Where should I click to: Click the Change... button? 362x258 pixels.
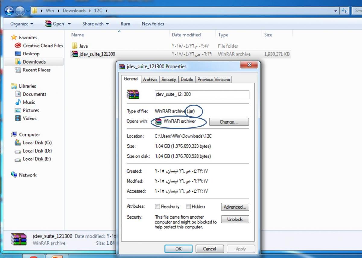(229, 122)
